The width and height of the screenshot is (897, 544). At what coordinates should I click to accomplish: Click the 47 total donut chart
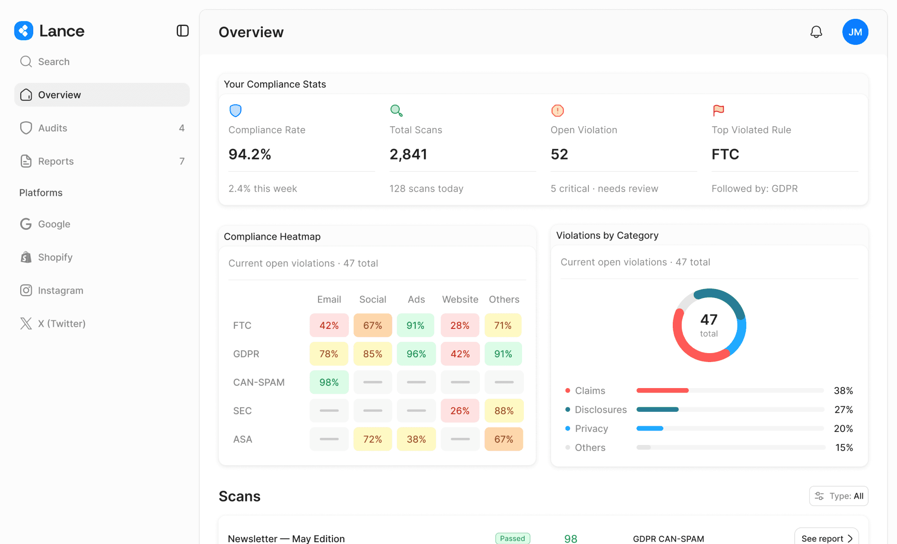tap(709, 325)
